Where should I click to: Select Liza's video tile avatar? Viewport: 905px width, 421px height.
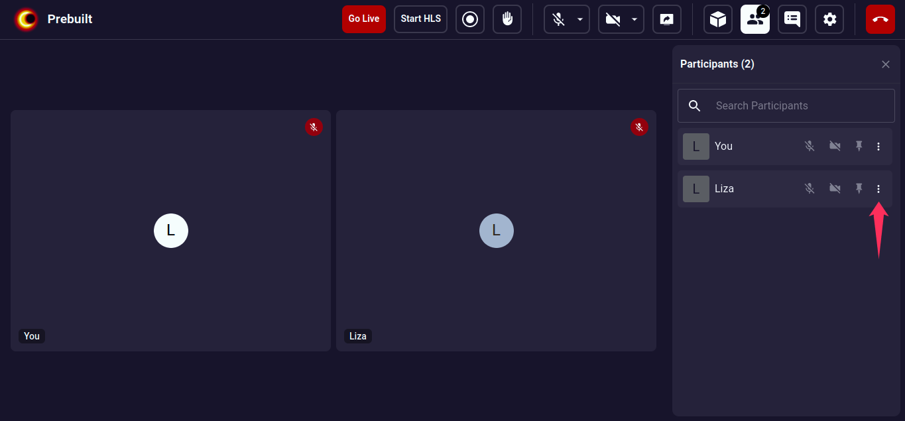tap(497, 231)
